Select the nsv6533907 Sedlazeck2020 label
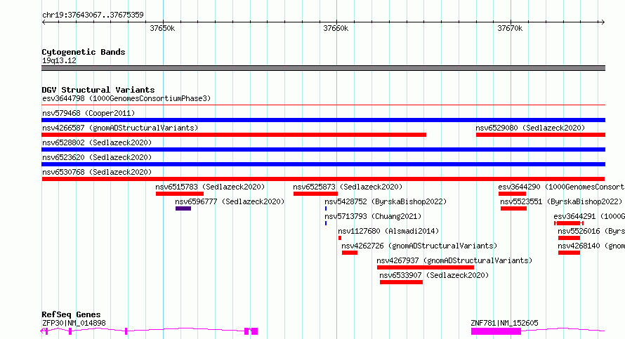 pyautogui.click(x=434, y=275)
